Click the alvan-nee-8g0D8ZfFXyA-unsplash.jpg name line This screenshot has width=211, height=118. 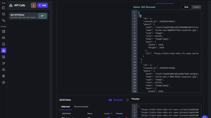(x=172, y=30)
